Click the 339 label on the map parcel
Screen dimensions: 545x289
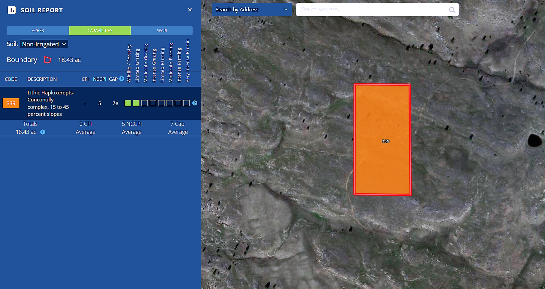tap(386, 141)
